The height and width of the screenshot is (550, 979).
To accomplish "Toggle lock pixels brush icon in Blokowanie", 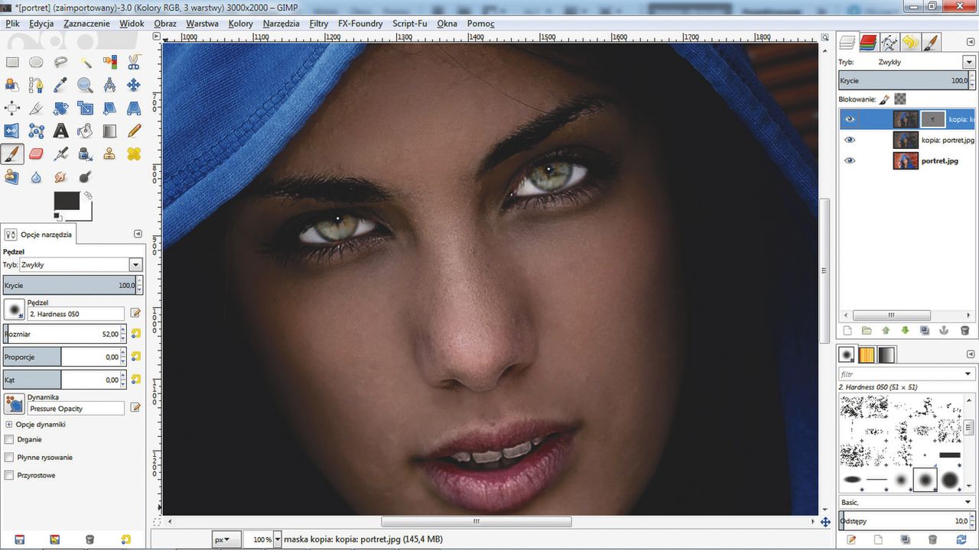I will (x=884, y=99).
